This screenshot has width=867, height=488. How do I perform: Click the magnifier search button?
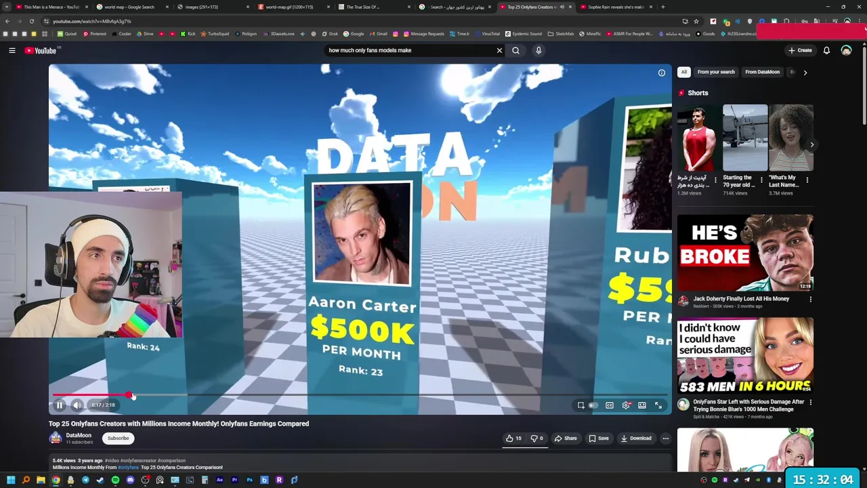pos(515,50)
